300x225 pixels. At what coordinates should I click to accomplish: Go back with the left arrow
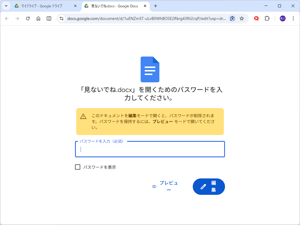pos(7,18)
